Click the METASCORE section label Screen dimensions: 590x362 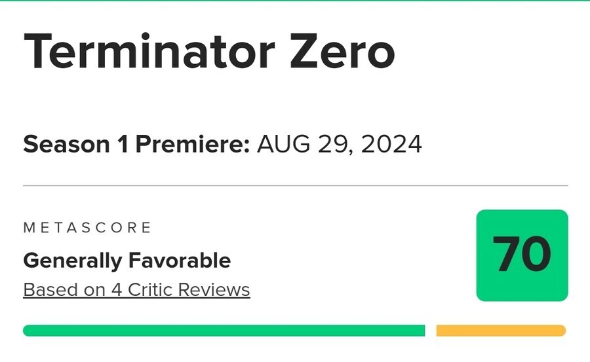coord(87,228)
